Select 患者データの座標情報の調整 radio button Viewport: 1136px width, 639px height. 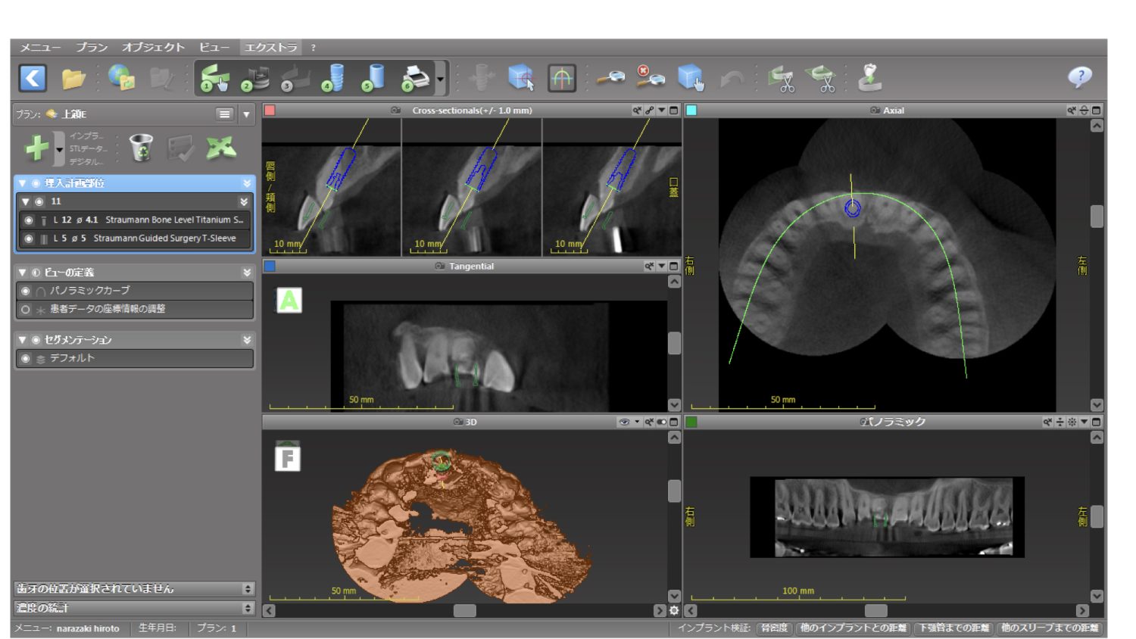click(x=26, y=310)
